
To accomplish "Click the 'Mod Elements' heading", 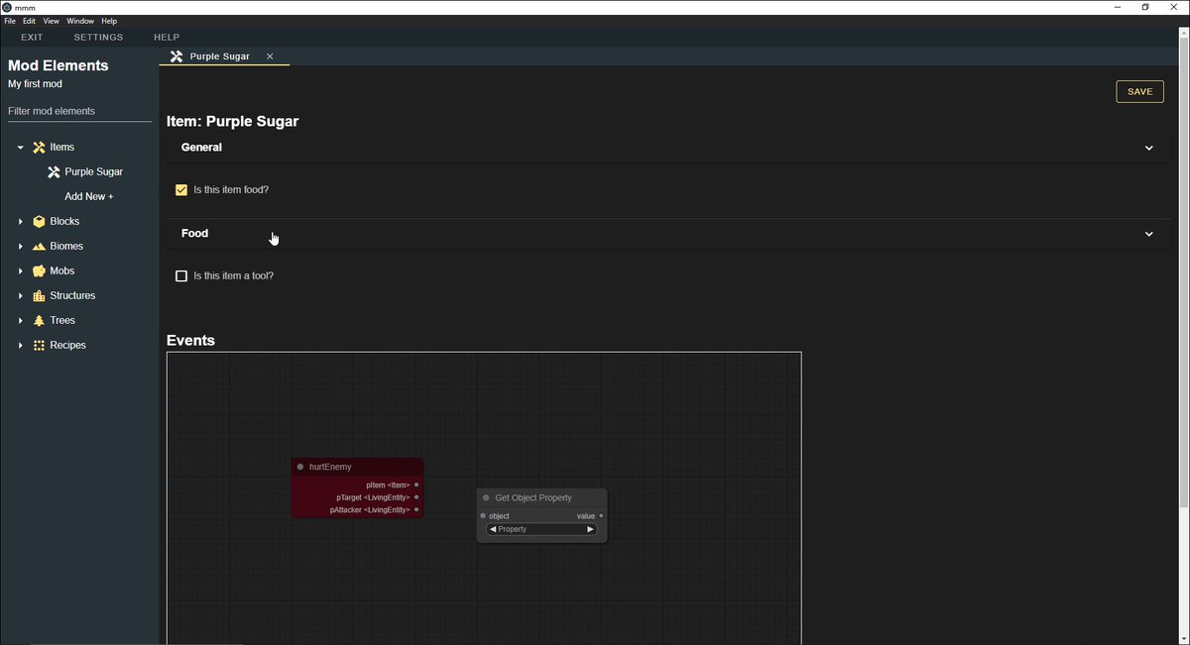I will click(59, 65).
